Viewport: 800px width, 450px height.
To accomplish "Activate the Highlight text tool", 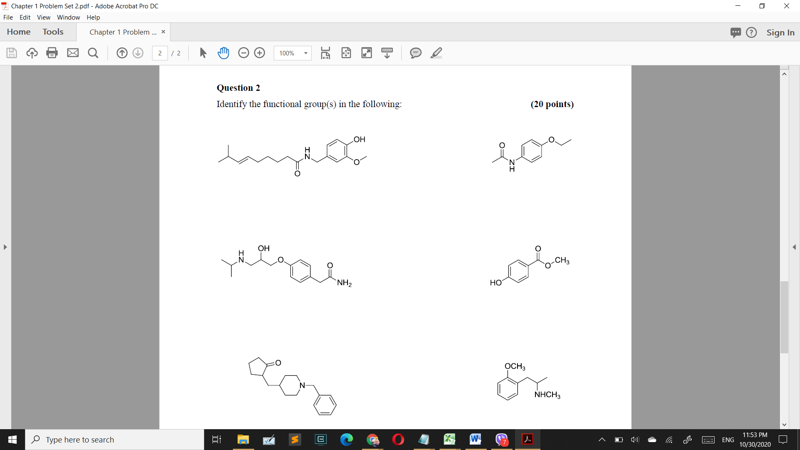I will (436, 53).
